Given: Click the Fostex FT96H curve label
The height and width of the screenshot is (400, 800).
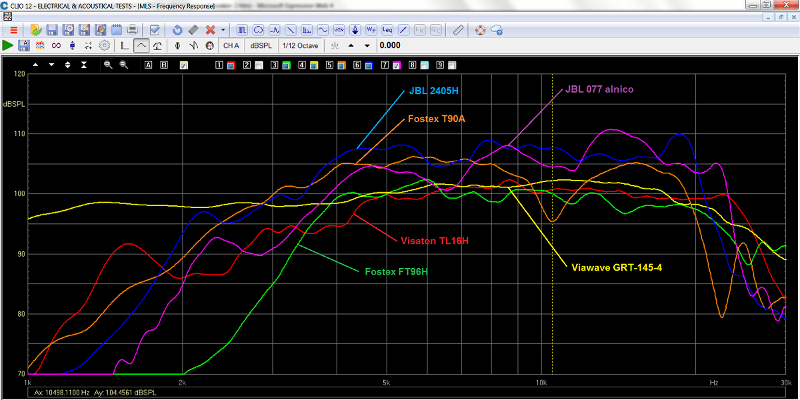Looking at the screenshot, I should (396, 271).
